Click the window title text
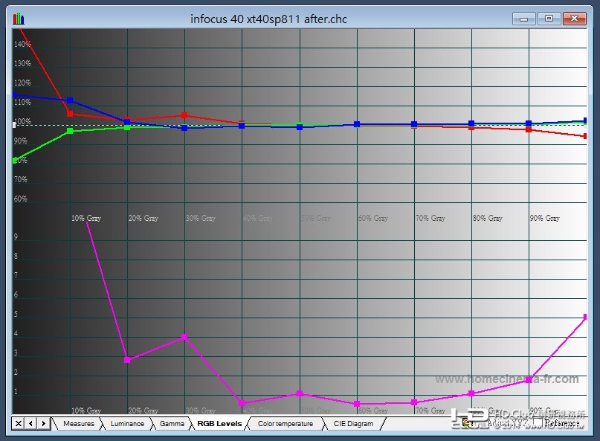Viewport: 600px width, 441px height. (268, 19)
